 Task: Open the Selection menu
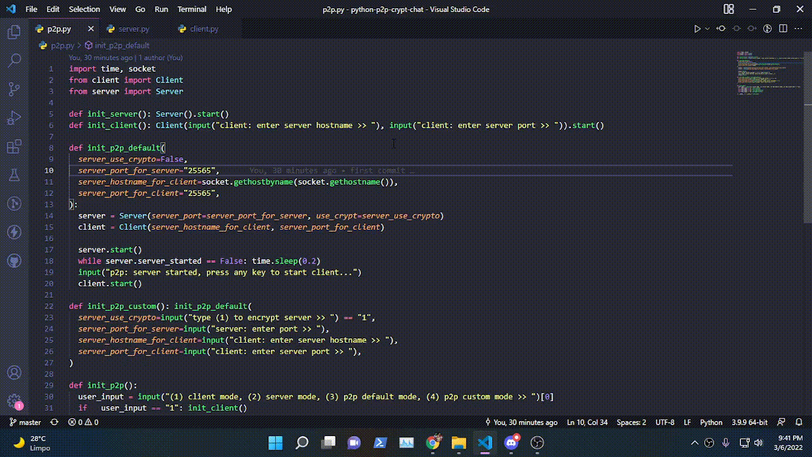[84, 9]
